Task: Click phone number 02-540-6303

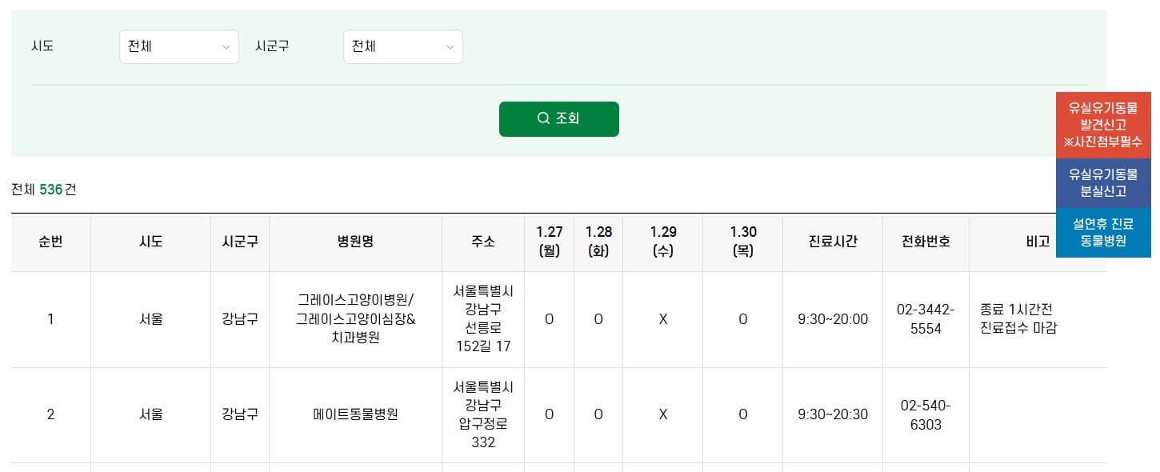Action: pyautogui.click(x=926, y=414)
